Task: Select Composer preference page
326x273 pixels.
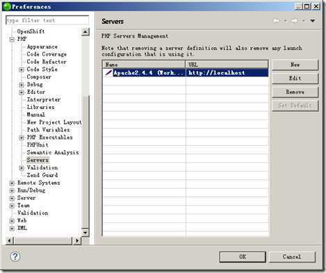Action: (x=39, y=77)
